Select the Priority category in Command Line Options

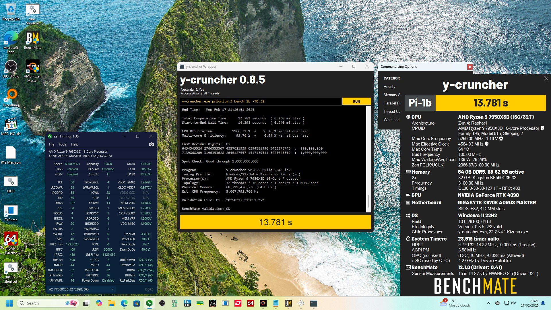tap(389, 86)
